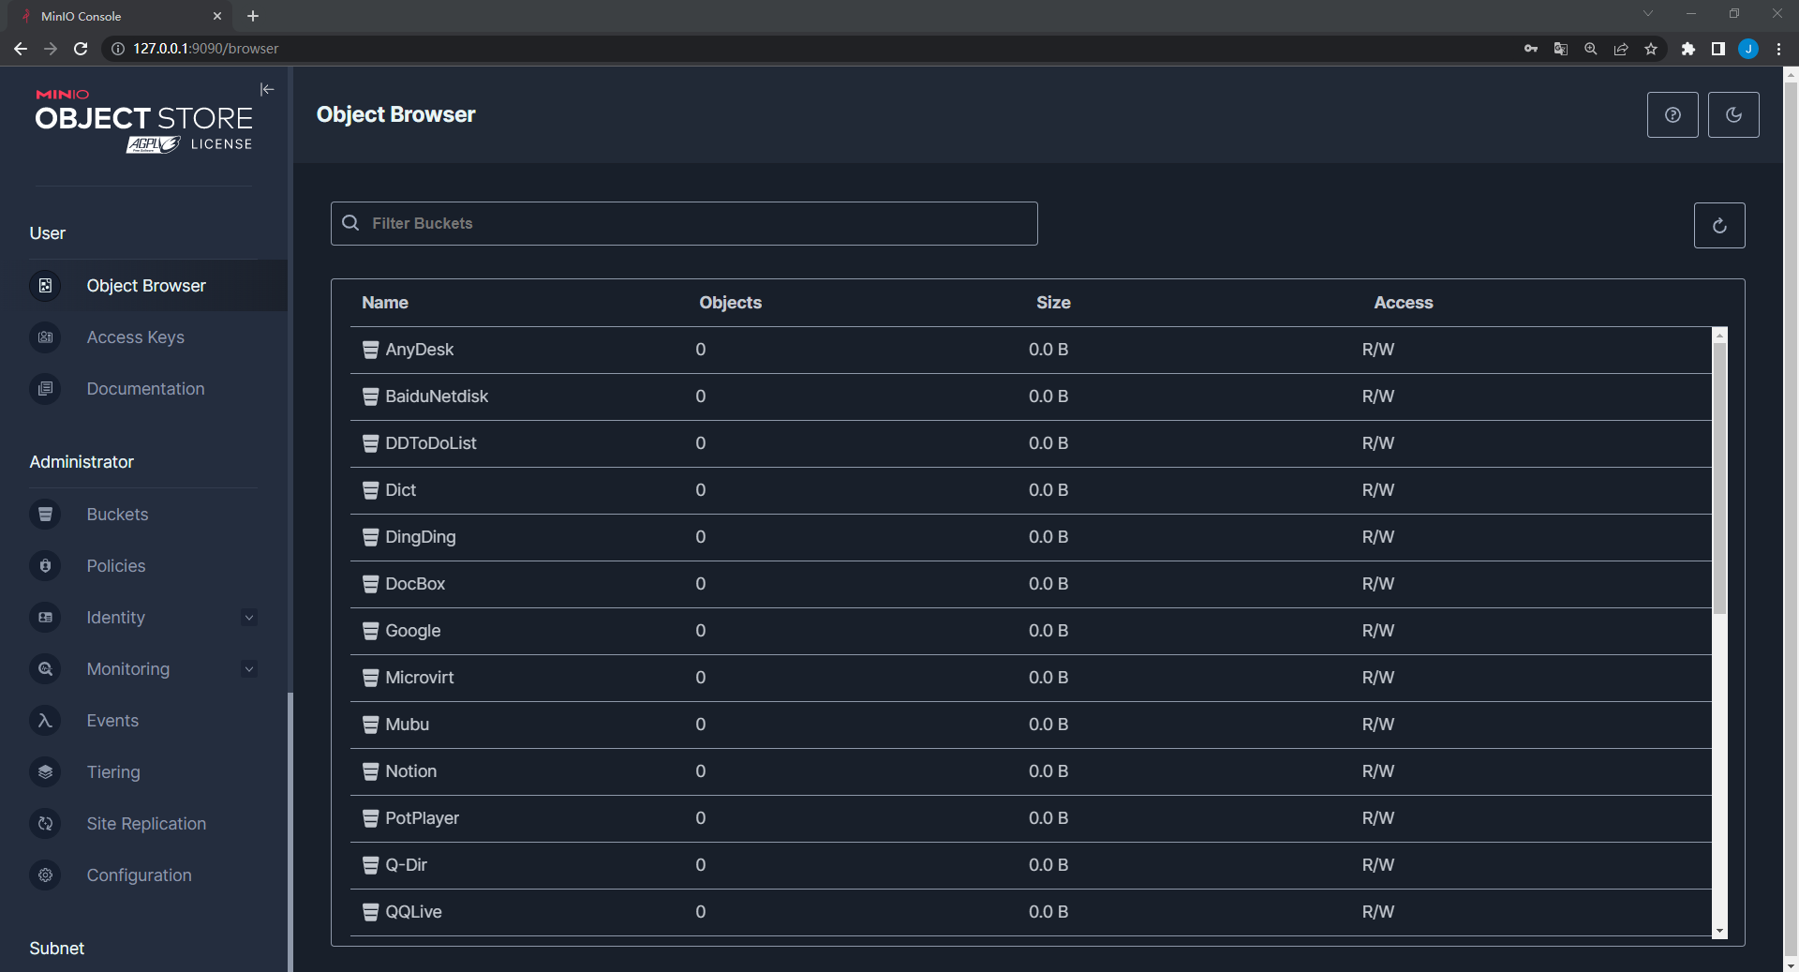Screen dimensions: 1799x972
Task: Go back in browser history
Action: [x=21, y=49]
